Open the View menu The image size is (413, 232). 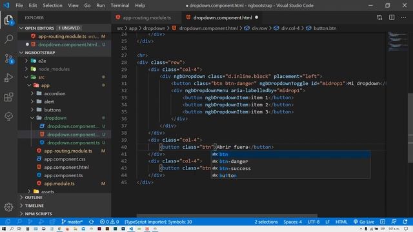[73, 5]
